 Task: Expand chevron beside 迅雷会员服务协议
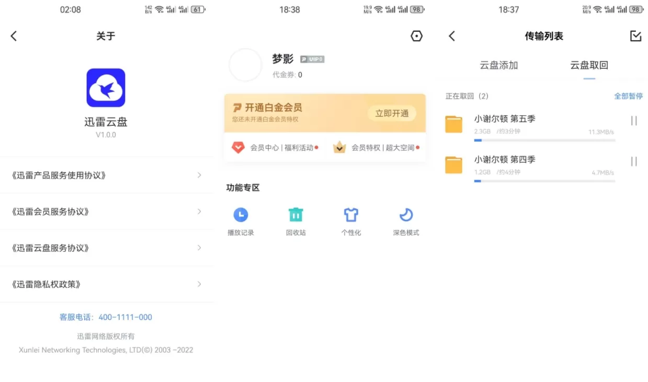[199, 212]
